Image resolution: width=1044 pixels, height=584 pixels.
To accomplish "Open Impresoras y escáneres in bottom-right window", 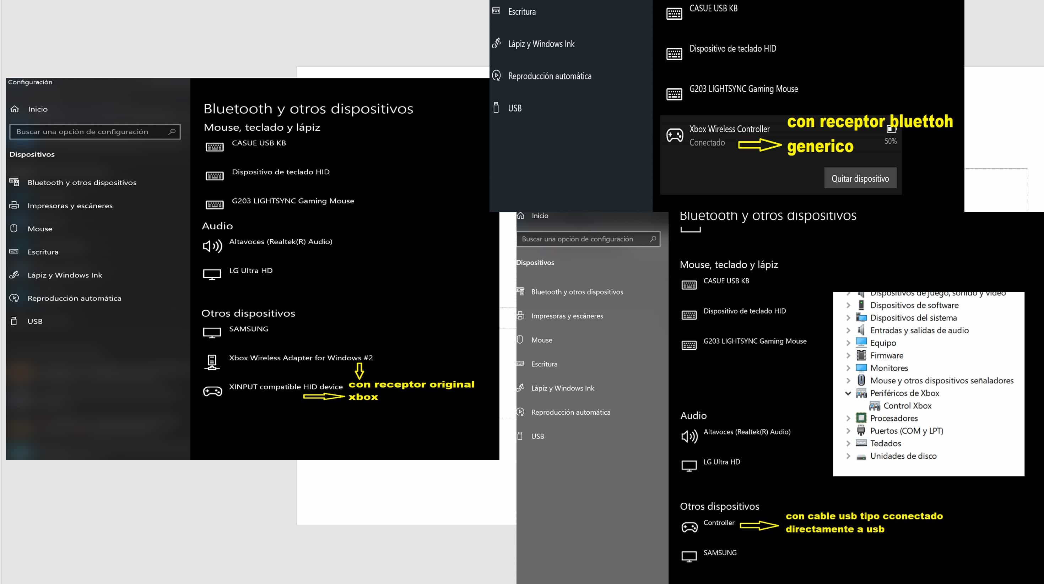I will point(567,316).
